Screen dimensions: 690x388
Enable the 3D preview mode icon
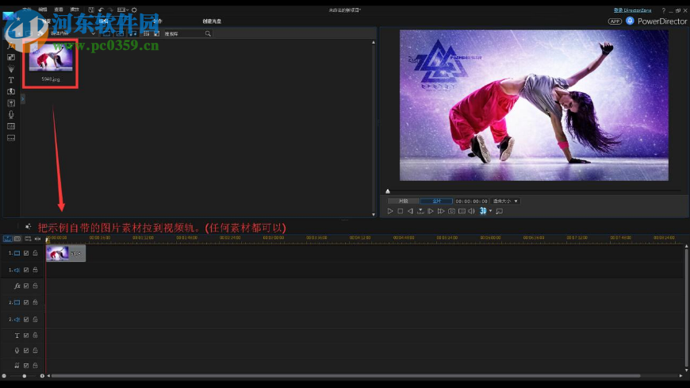tap(483, 211)
